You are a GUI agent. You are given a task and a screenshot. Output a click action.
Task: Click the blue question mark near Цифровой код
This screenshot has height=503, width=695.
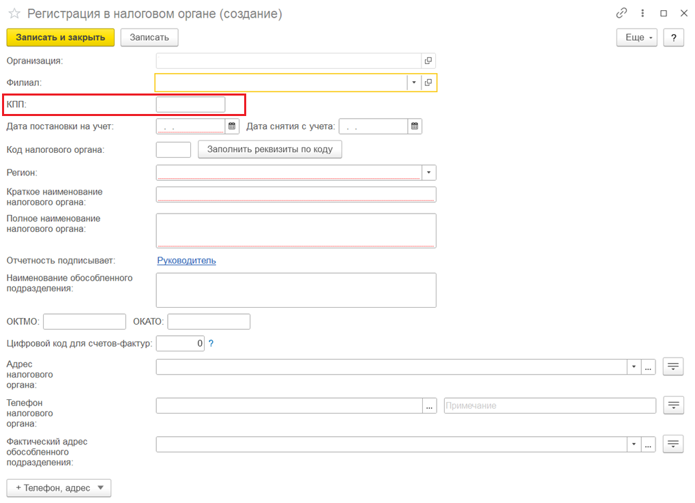click(x=211, y=343)
